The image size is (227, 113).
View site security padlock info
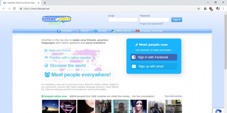(21, 9)
